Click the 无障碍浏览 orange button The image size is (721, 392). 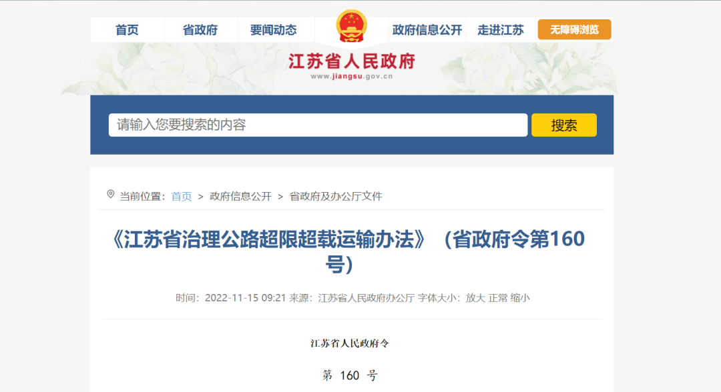pyautogui.click(x=574, y=29)
